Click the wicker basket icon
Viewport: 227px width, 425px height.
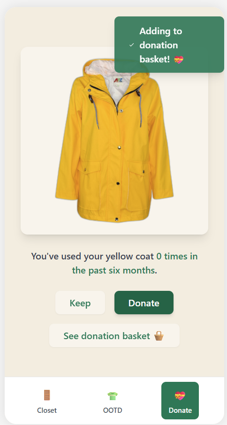159,336
